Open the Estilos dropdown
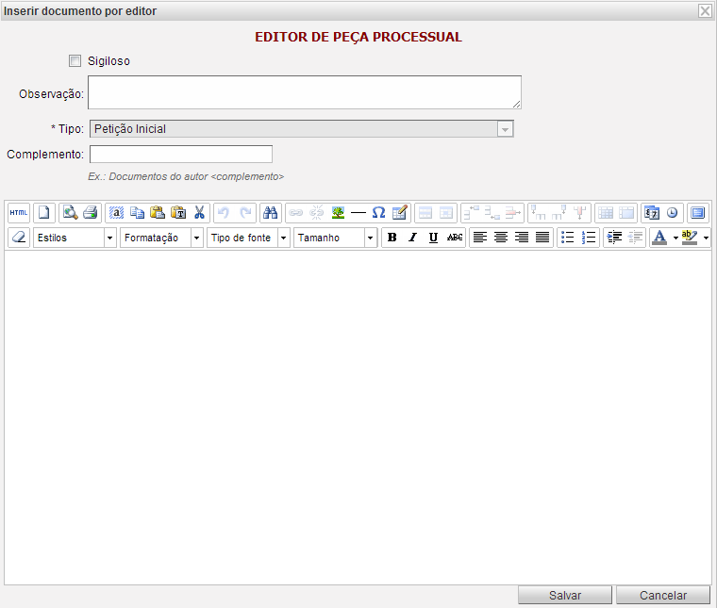 tap(75, 238)
